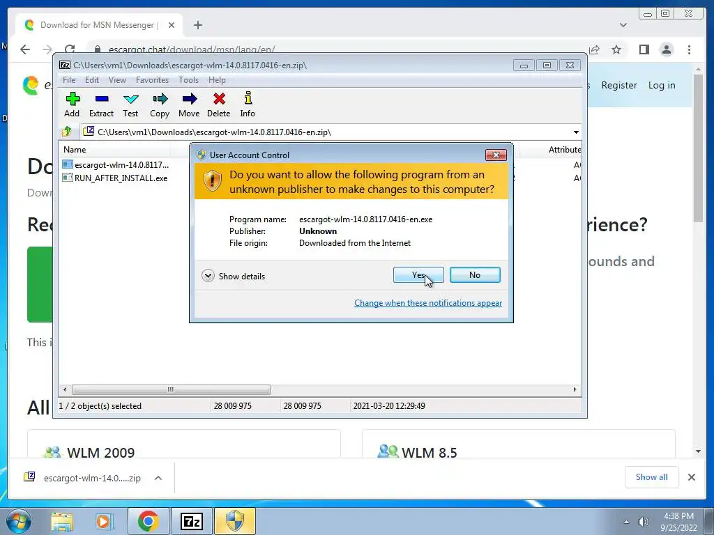Click the Copy toolbar icon in 7-Zip
This screenshot has height=535, width=714.
click(160, 104)
